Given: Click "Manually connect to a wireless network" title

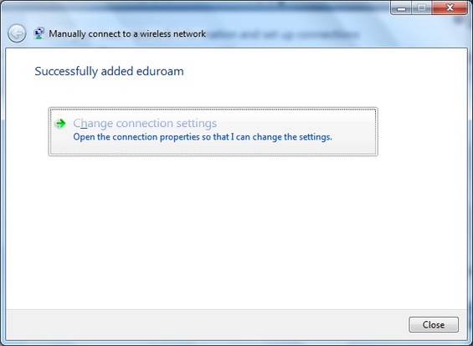Looking at the screenshot, I should [127, 33].
